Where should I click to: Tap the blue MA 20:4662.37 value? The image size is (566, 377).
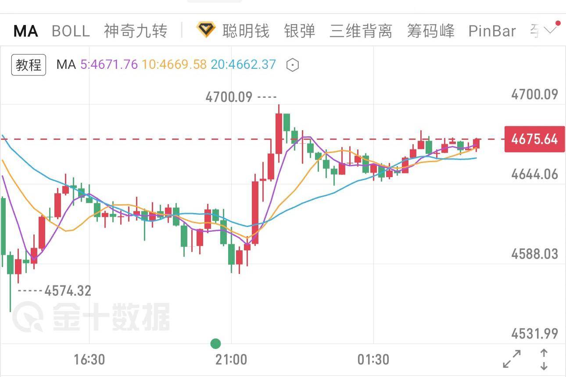coord(243,65)
